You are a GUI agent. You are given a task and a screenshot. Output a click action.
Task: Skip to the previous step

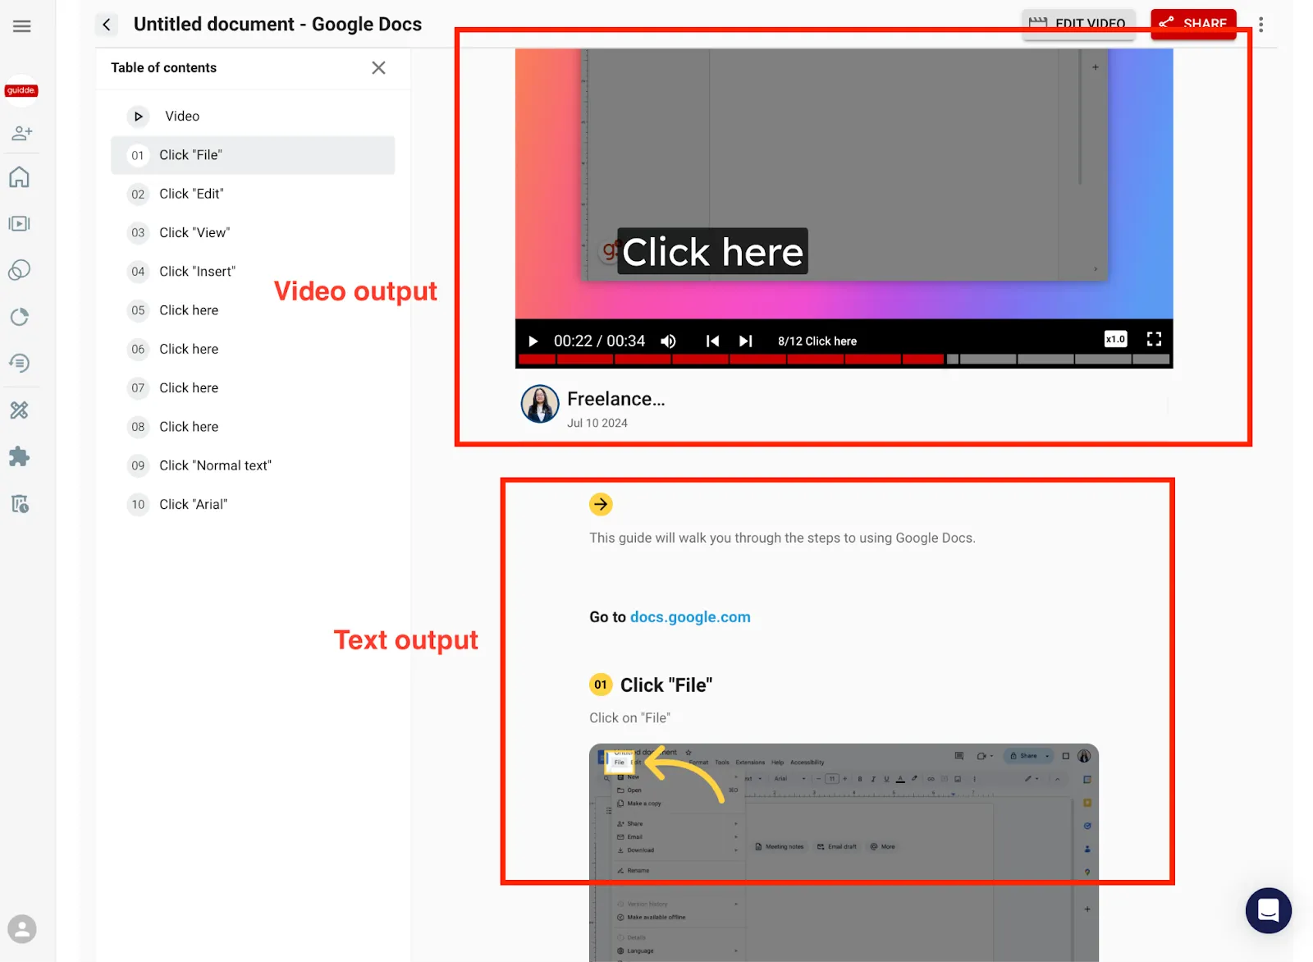[x=712, y=341]
